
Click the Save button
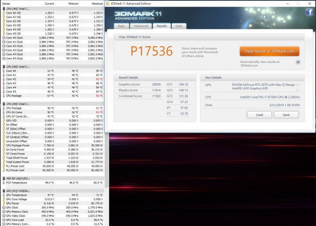coord(286,115)
